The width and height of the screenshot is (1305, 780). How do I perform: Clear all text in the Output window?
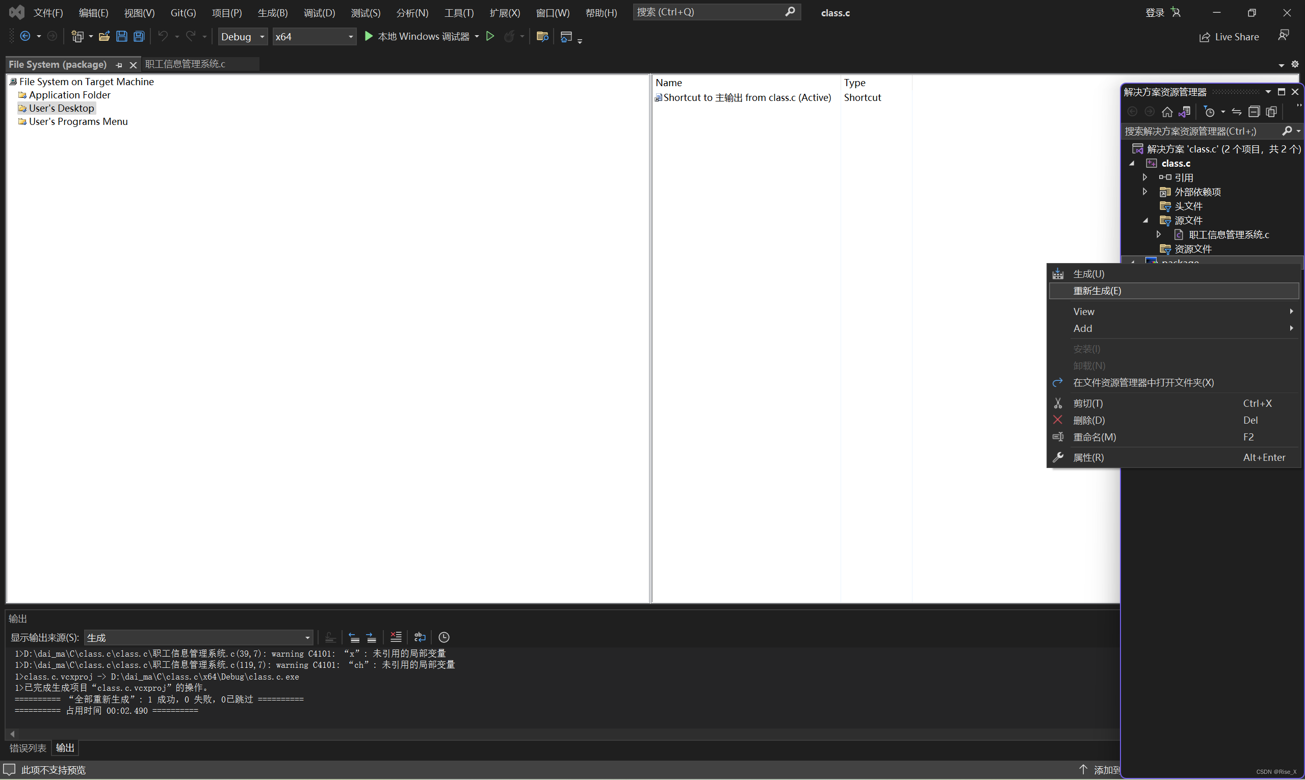coord(396,637)
